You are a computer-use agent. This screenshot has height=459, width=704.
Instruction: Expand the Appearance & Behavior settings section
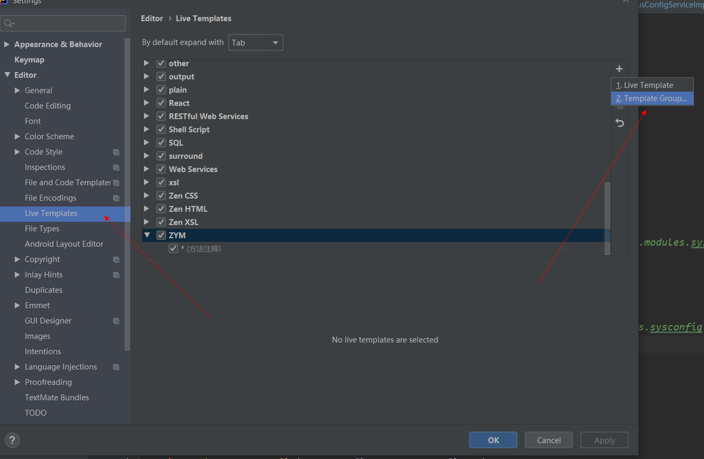(7, 44)
